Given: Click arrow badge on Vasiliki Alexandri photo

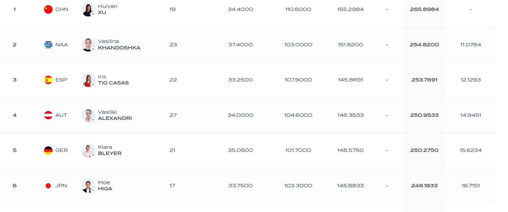Looking at the screenshot, I should tap(93, 120).
